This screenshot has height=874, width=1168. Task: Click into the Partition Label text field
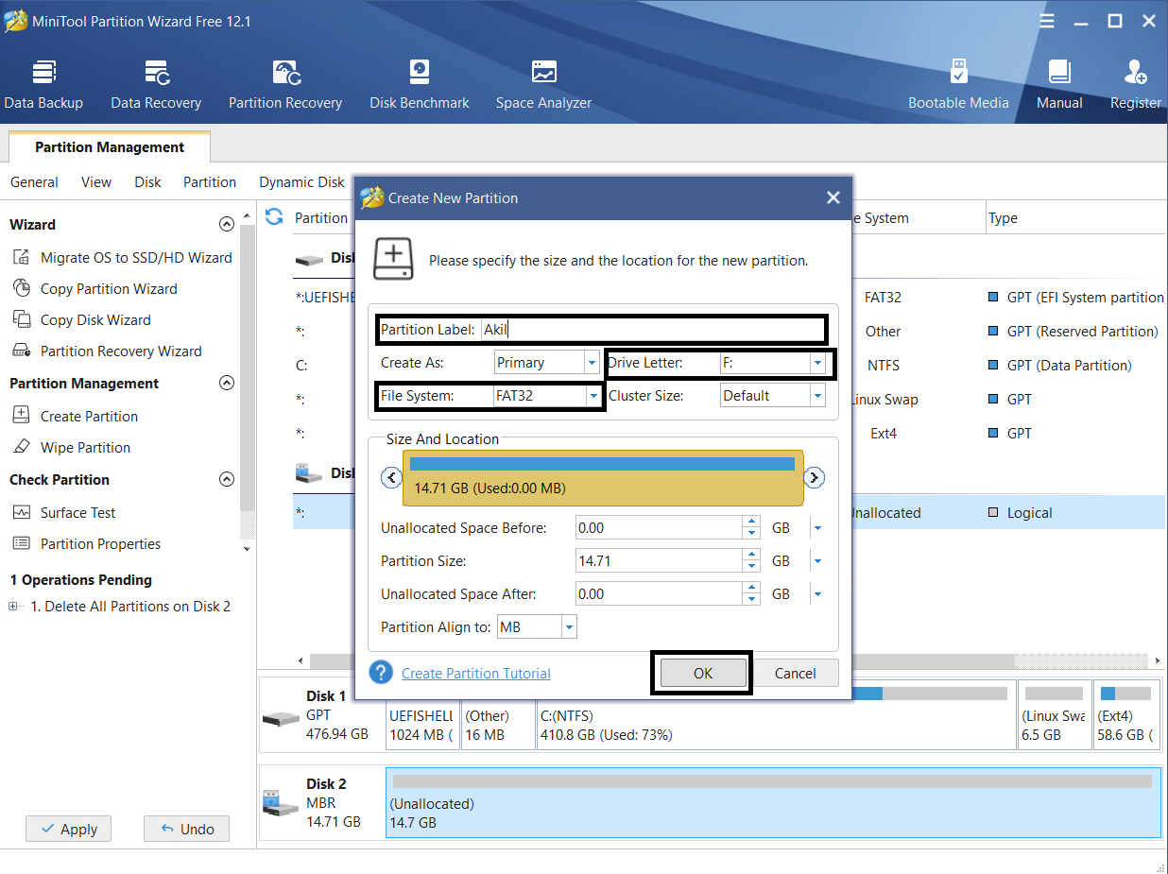click(x=652, y=330)
